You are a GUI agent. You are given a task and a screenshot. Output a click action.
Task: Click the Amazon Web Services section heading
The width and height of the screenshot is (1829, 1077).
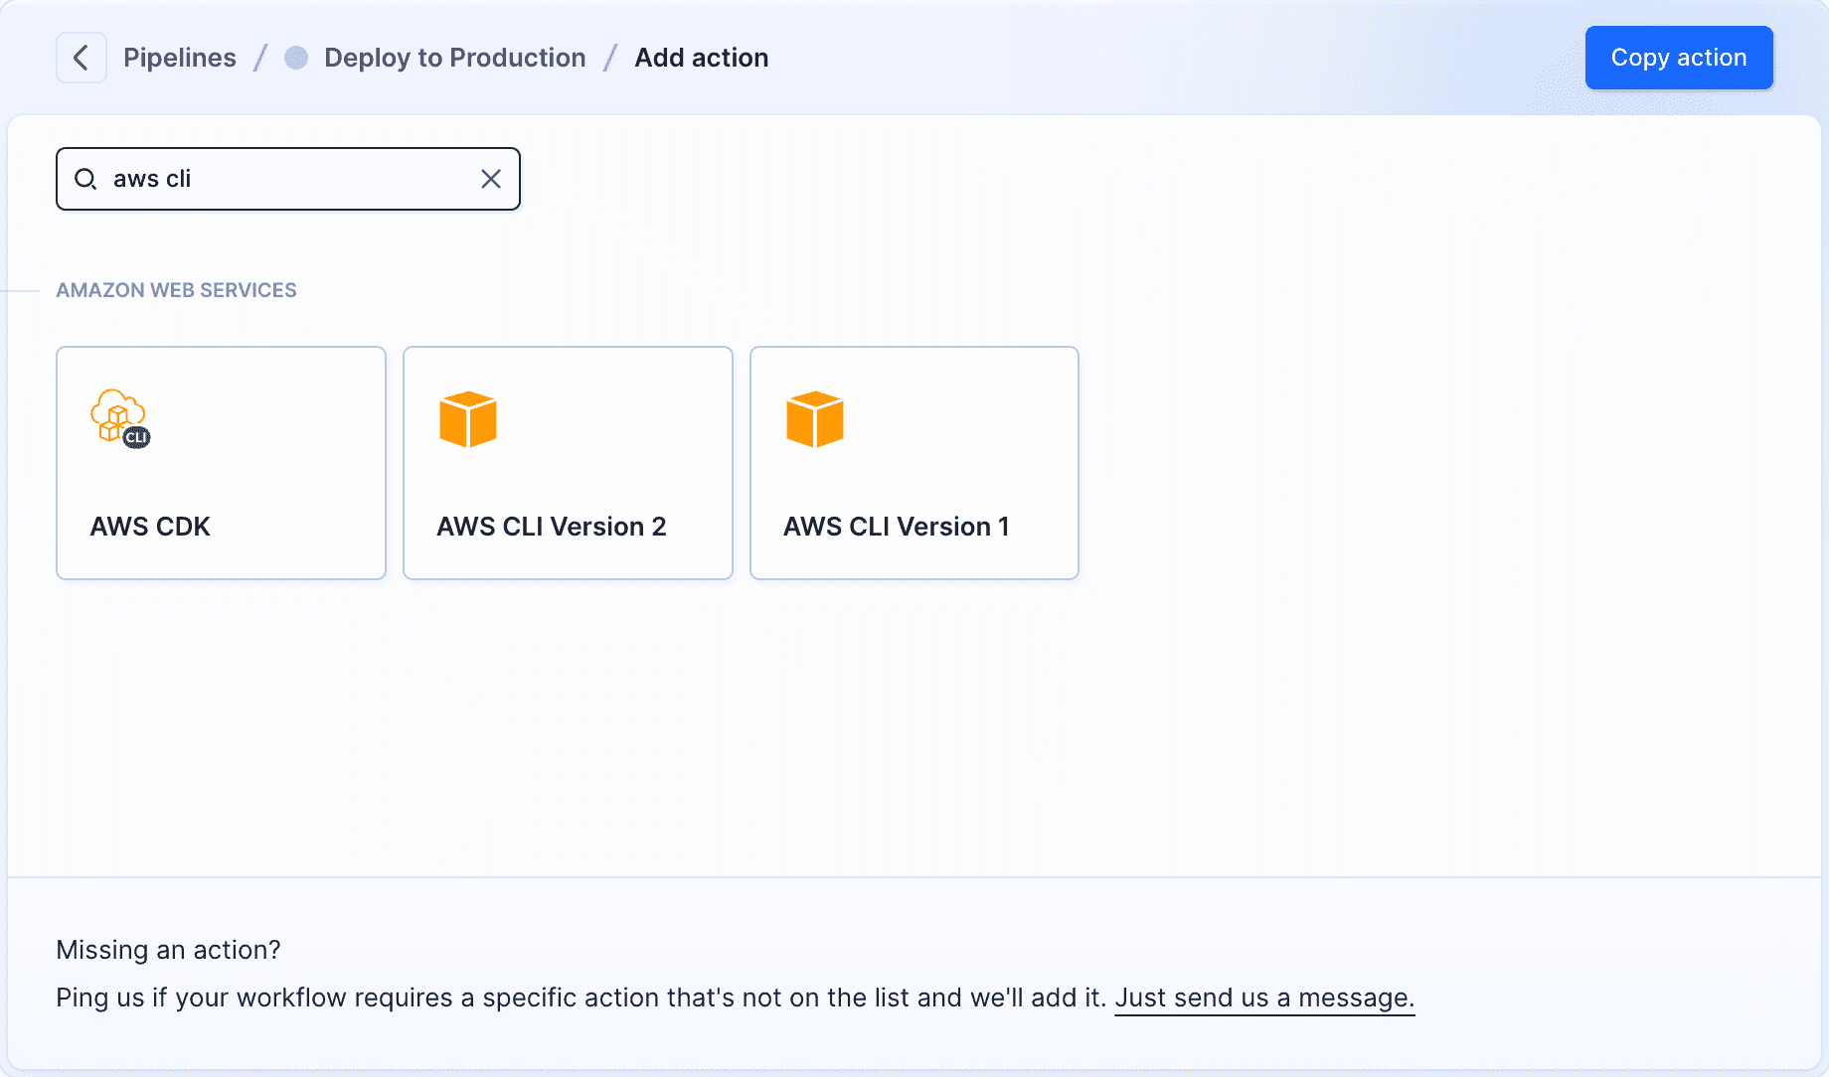coord(176,290)
